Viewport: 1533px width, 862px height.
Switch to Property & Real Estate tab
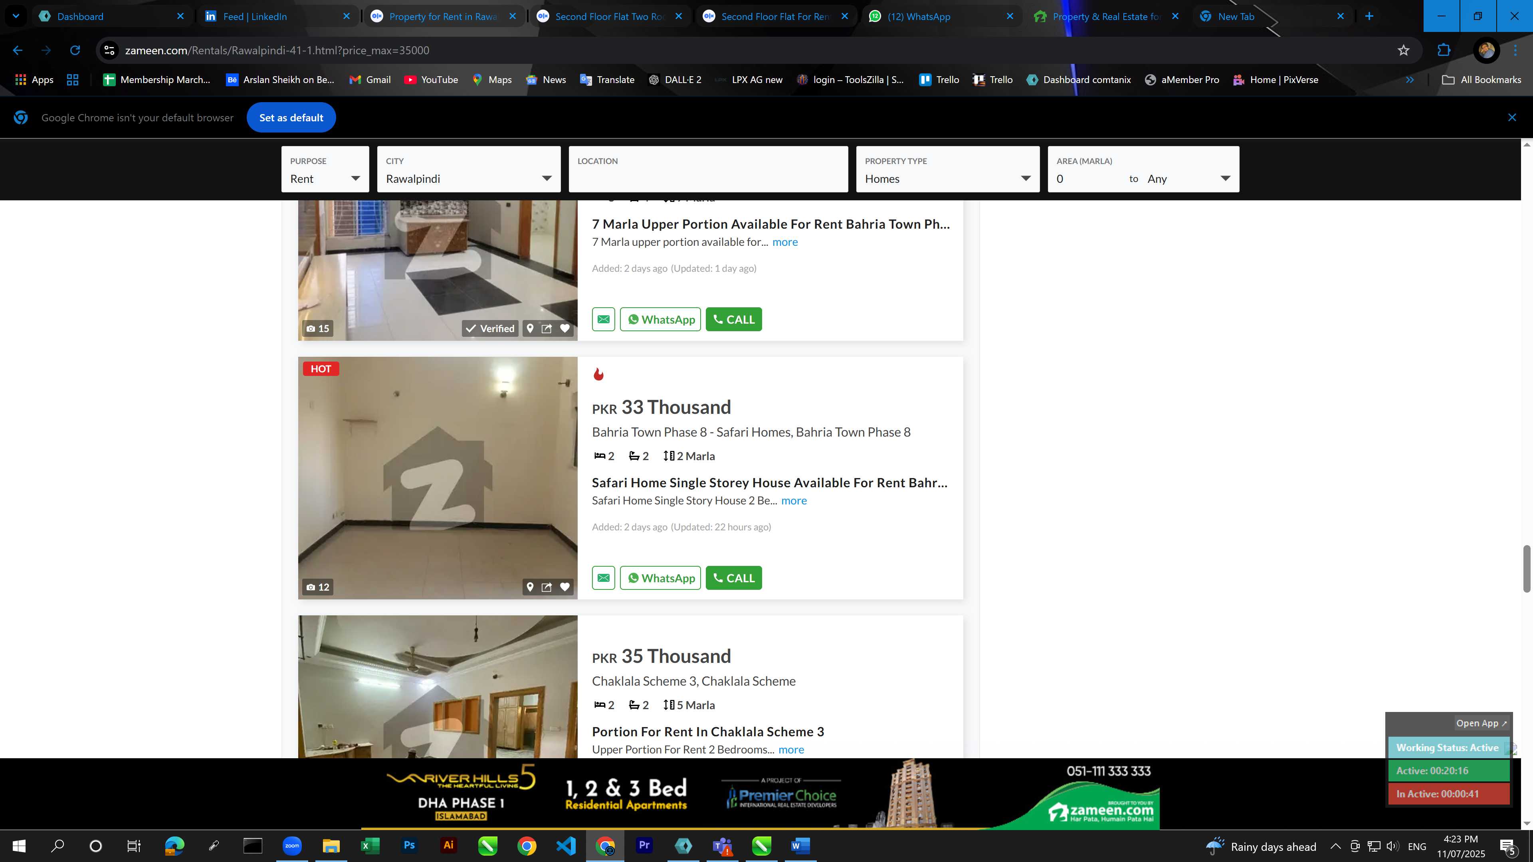[x=1106, y=17]
